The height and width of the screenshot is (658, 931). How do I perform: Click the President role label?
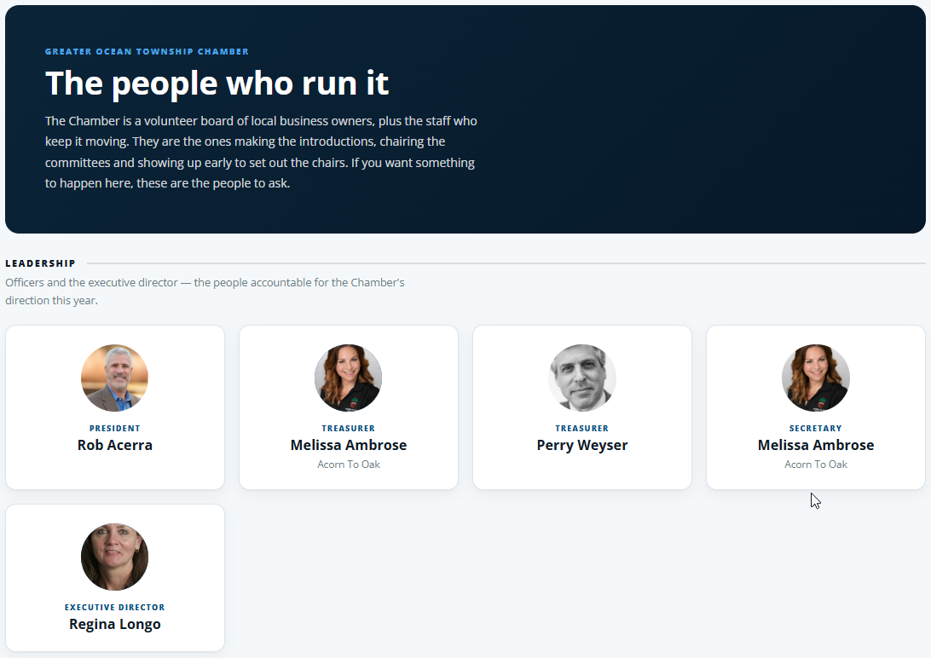pyautogui.click(x=114, y=429)
